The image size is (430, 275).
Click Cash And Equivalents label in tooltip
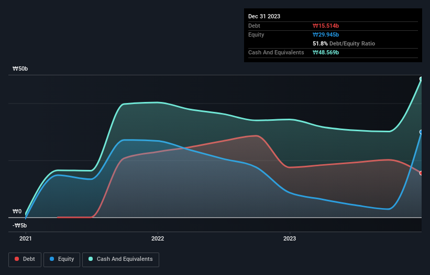[276, 52]
